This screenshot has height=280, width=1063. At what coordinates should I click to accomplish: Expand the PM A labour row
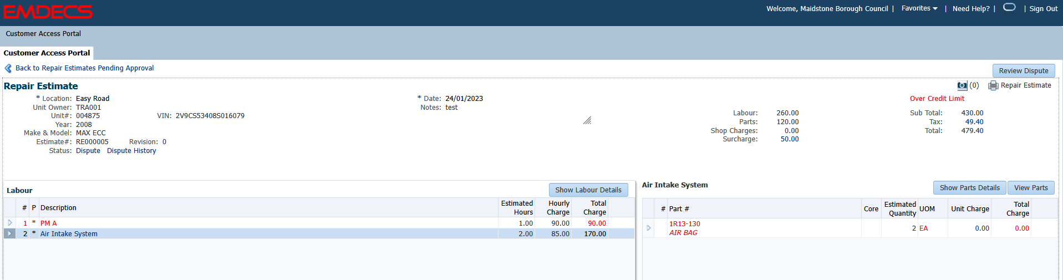tap(10, 223)
